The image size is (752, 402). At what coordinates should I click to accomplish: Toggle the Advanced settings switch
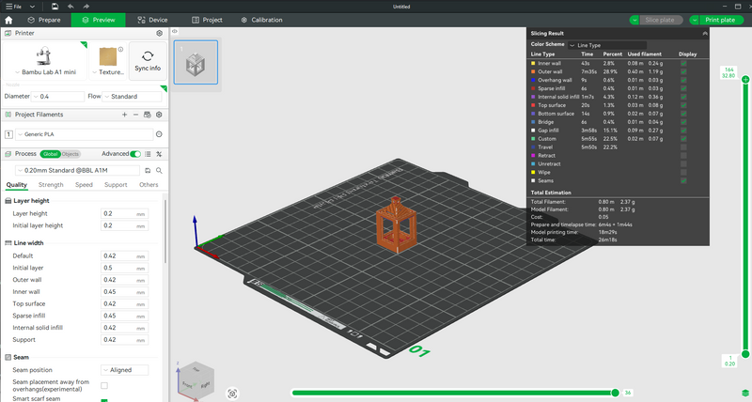pos(135,154)
